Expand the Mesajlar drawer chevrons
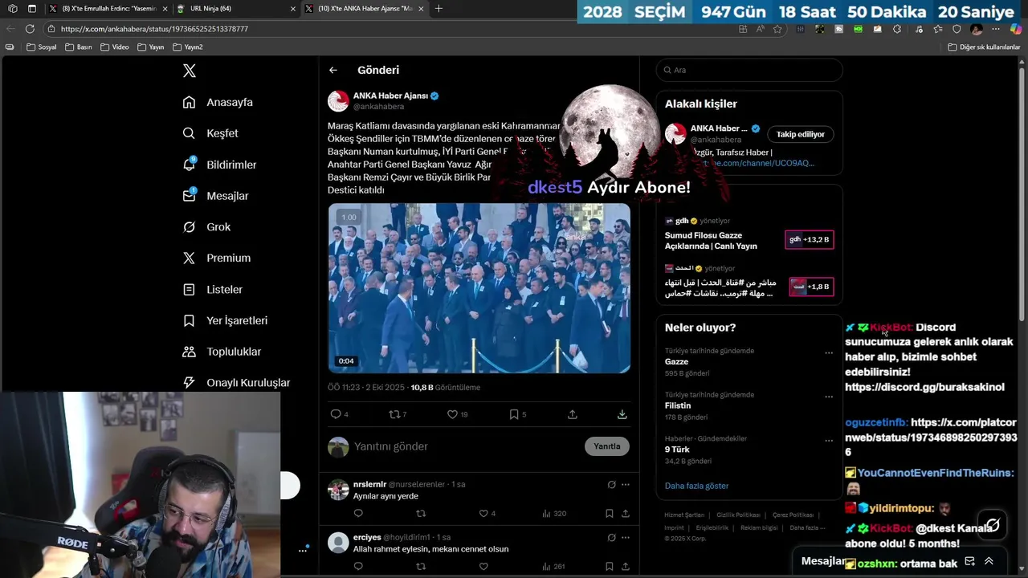Viewport: 1028px width, 578px height. (x=989, y=561)
